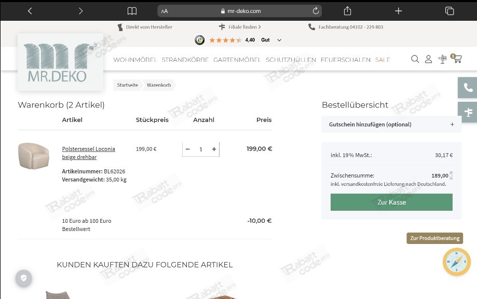Expand the Trusted Shops rating chevron

click(279, 40)
